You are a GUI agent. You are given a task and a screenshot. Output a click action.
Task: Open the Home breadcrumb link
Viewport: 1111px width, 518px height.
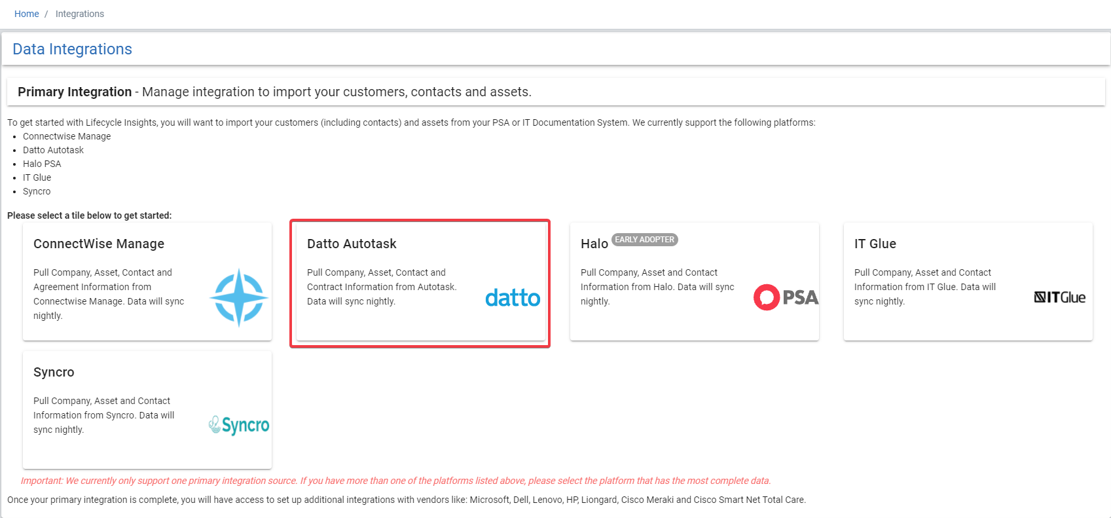pos(26,13)
